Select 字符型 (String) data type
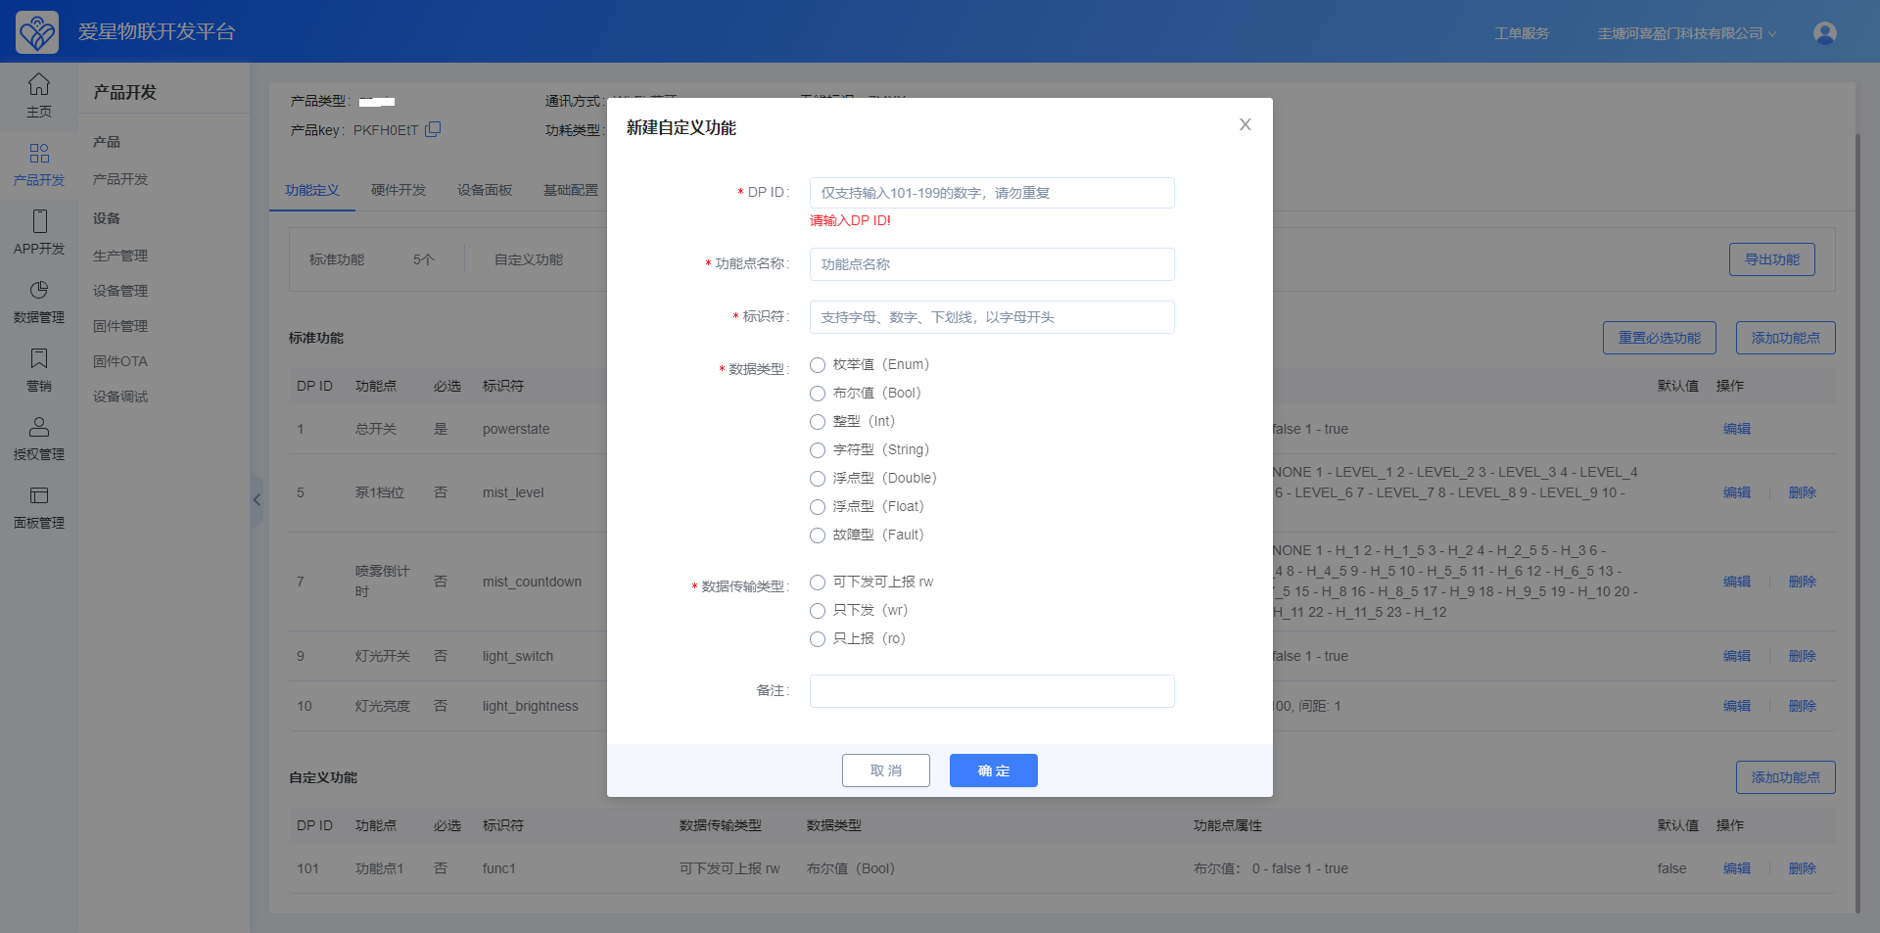The image size is (1880, 933). [818, 450]
